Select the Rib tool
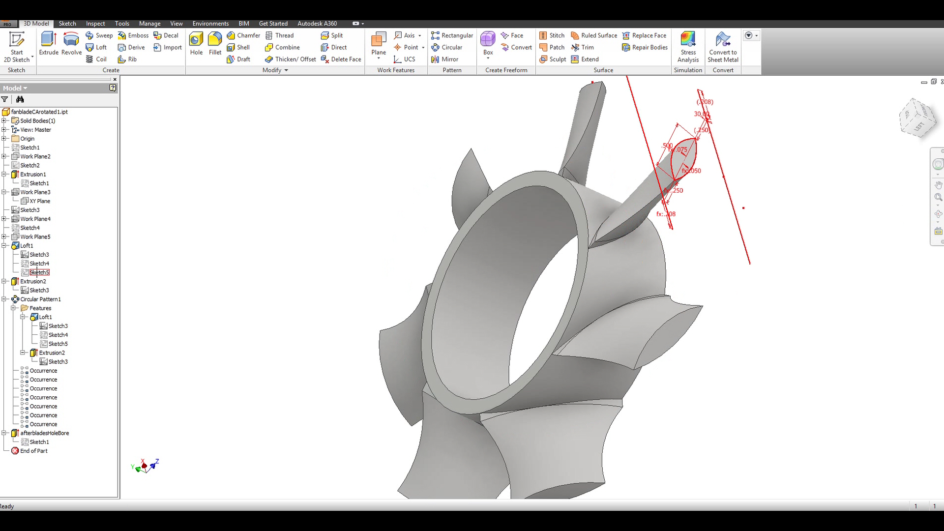This screenshot has height=531, width=944. click(127, 59)
